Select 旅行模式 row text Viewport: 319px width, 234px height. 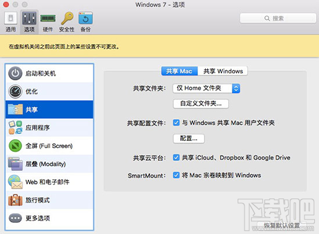click(x=38, y=200)
